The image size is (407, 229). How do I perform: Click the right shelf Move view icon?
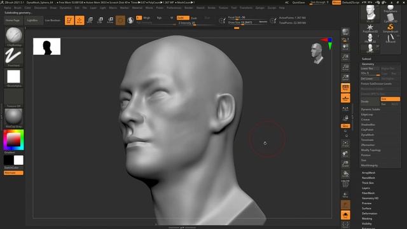[x=345, y=154]
